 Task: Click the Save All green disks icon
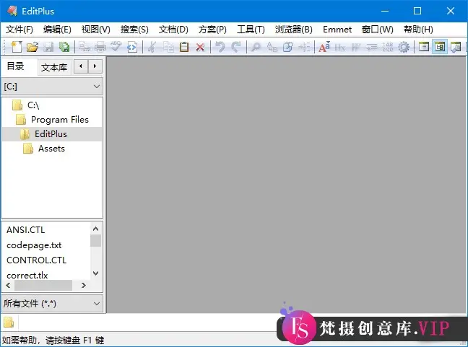(x=64, y=47)
